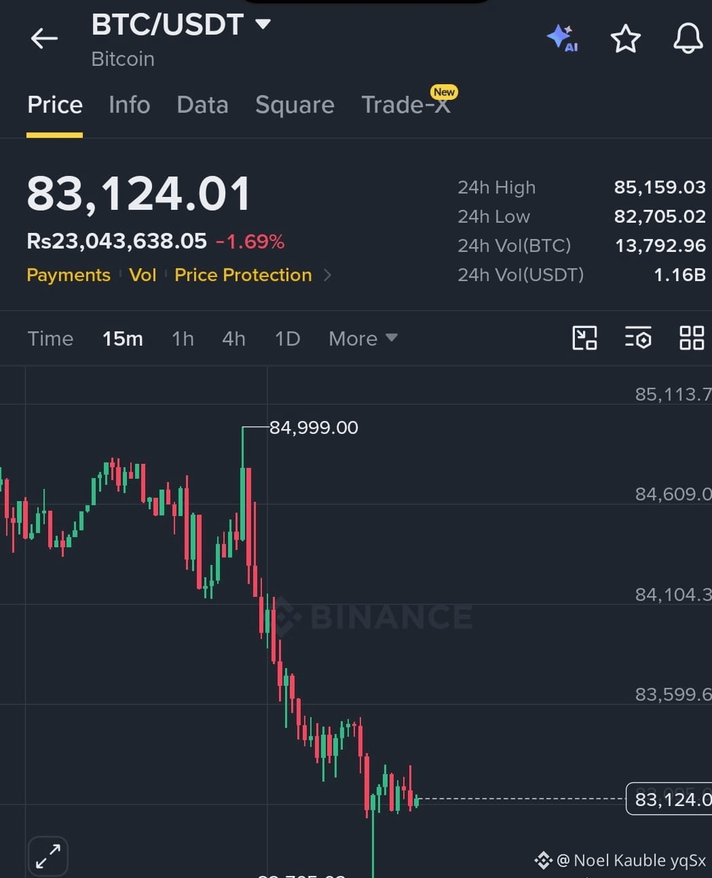Select the 1h chart interval

point(183,338)
